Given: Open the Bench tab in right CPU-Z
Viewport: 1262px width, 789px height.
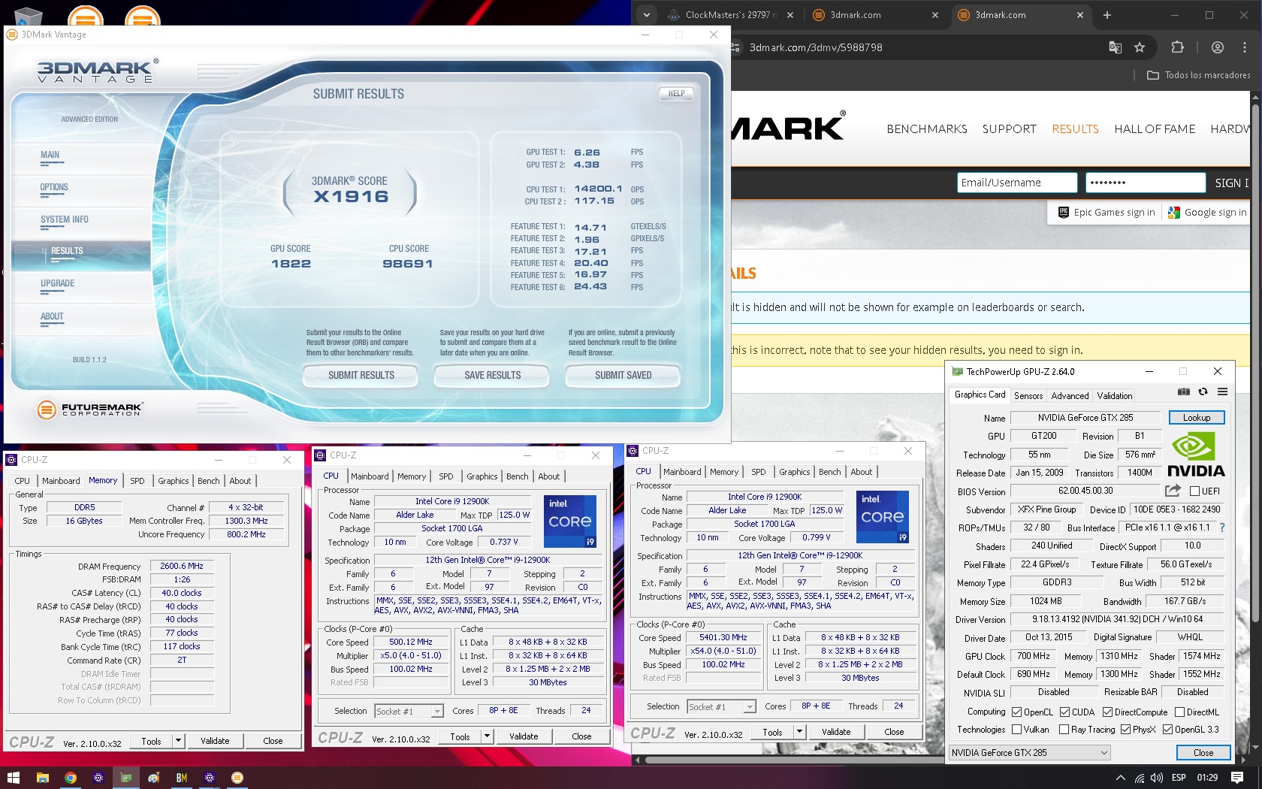Looking at the screenshot, I should (x=830, y=472).
